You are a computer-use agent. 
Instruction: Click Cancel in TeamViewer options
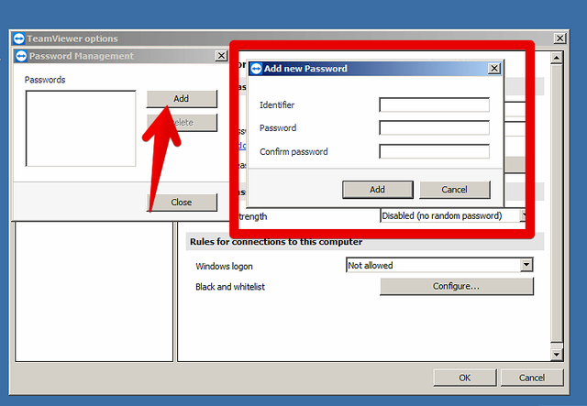[532, 378]
